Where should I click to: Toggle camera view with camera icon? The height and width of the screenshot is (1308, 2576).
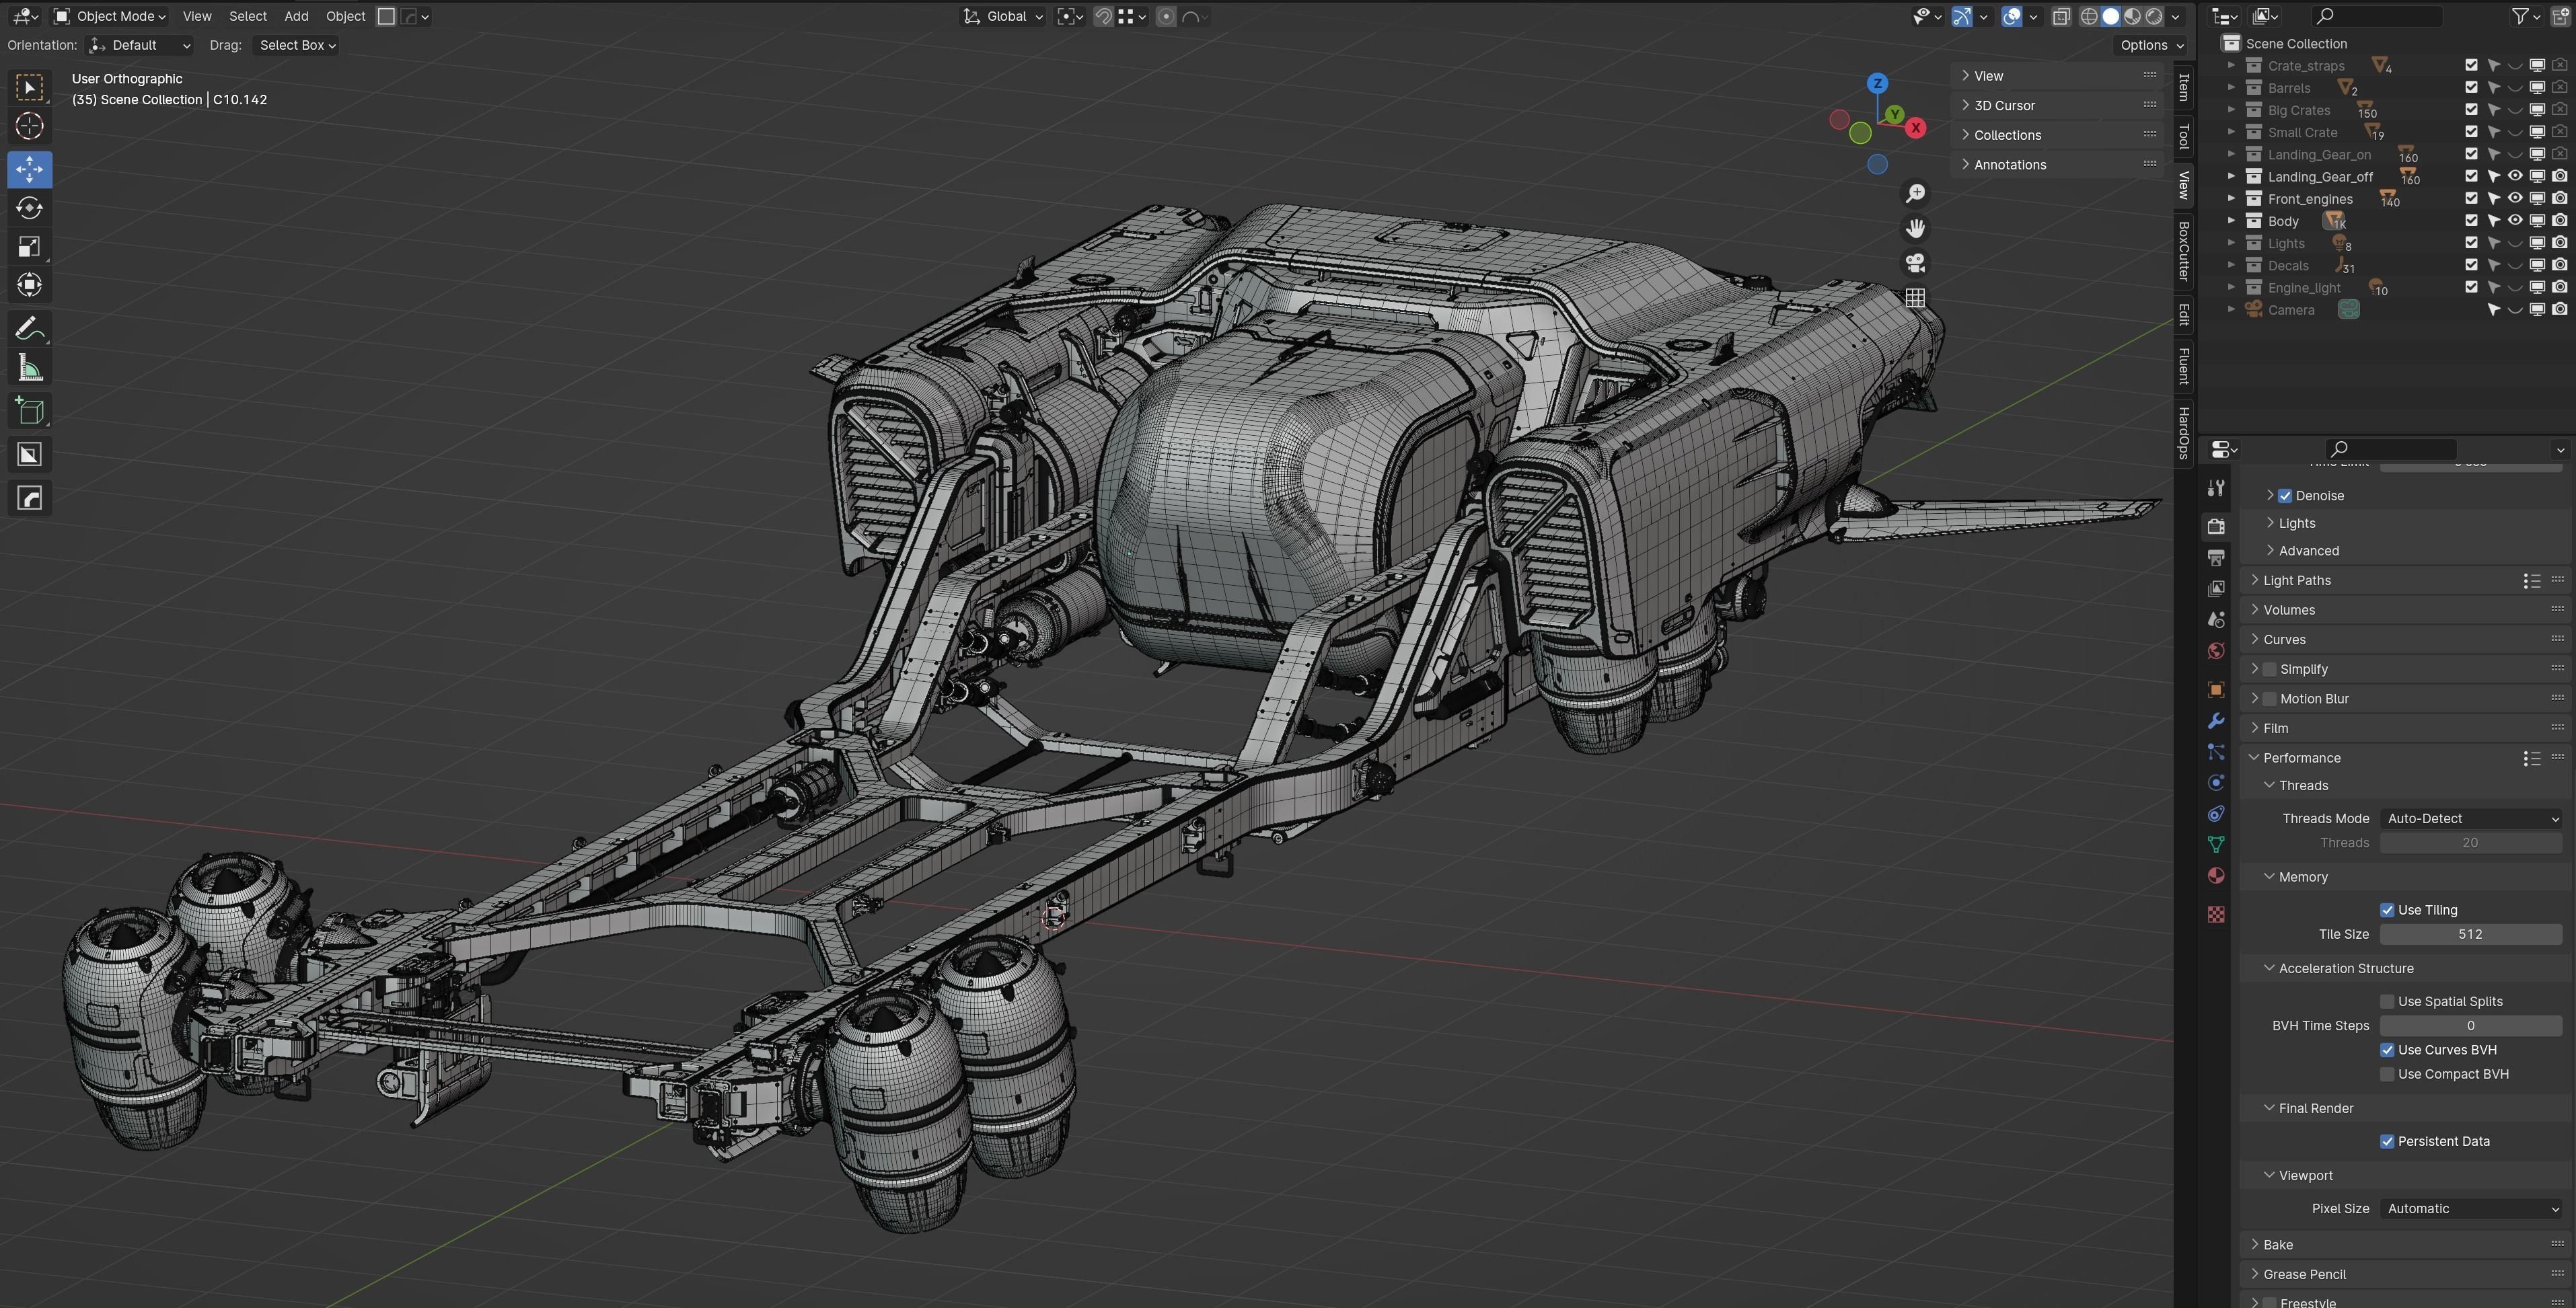coord(1915,263)
